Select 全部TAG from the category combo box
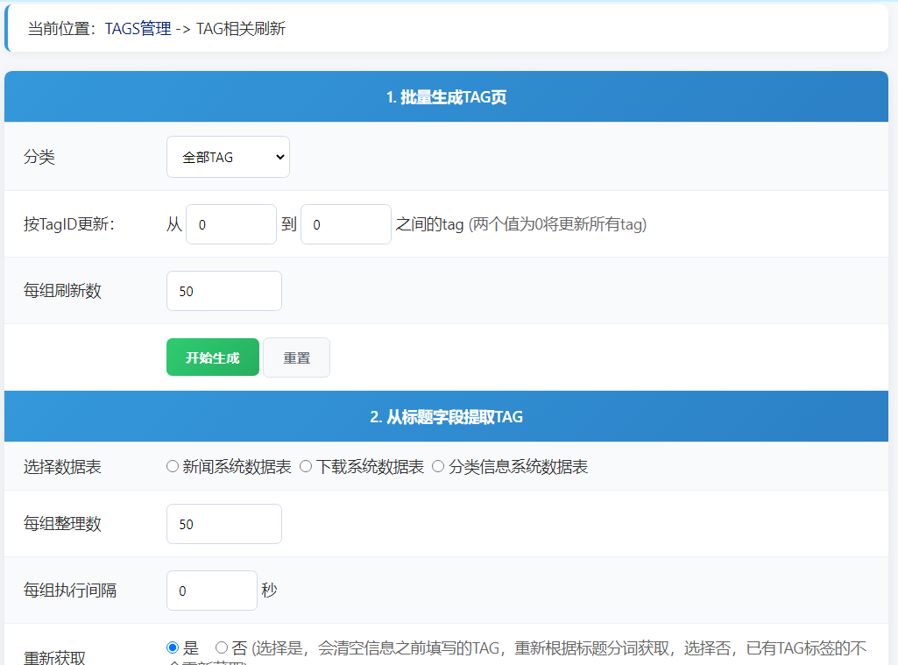Viewport: 898px width, 665px height. 228,157
